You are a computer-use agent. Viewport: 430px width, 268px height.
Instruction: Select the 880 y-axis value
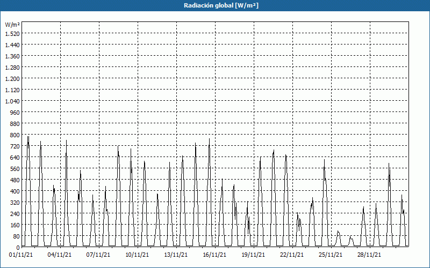(15, 124)
